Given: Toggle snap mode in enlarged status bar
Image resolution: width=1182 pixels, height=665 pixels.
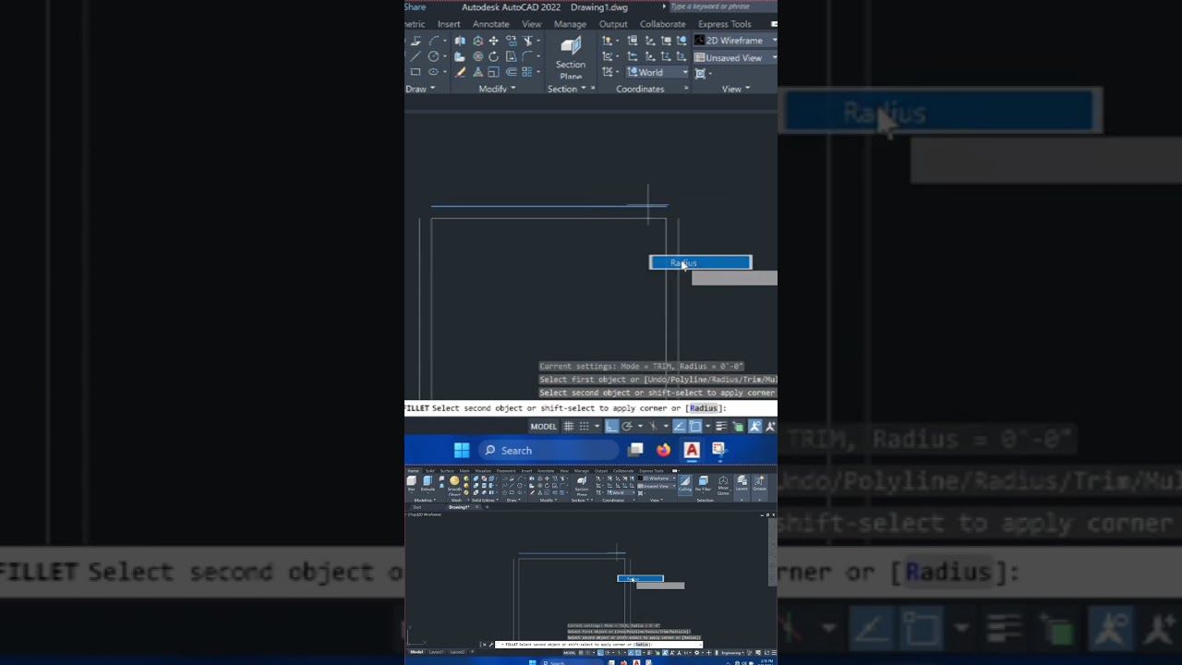Looking at the screenshot, I should tap(585, 427).
